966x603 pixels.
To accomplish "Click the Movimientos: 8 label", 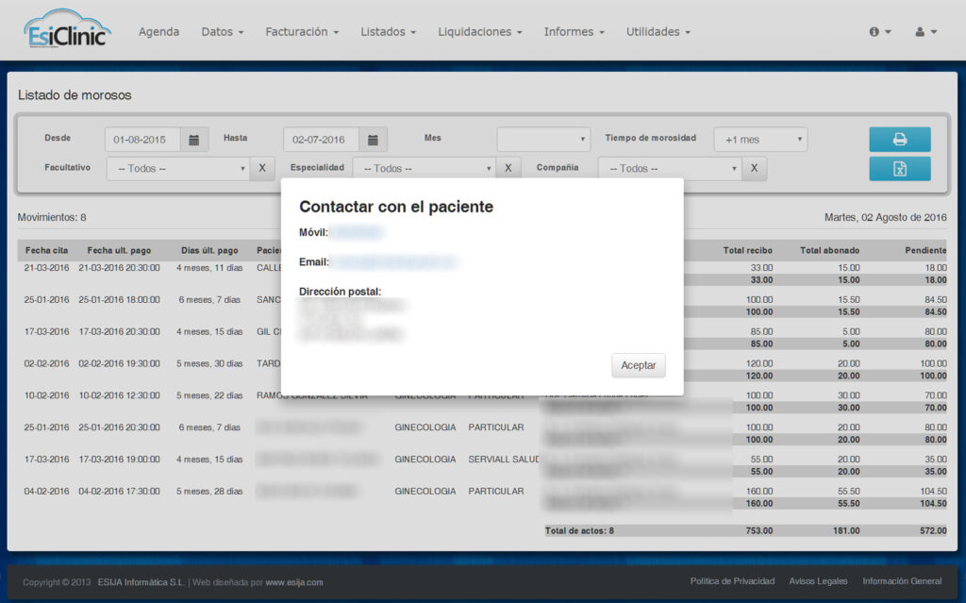I will pyautogui.click(x=52, y=217).
